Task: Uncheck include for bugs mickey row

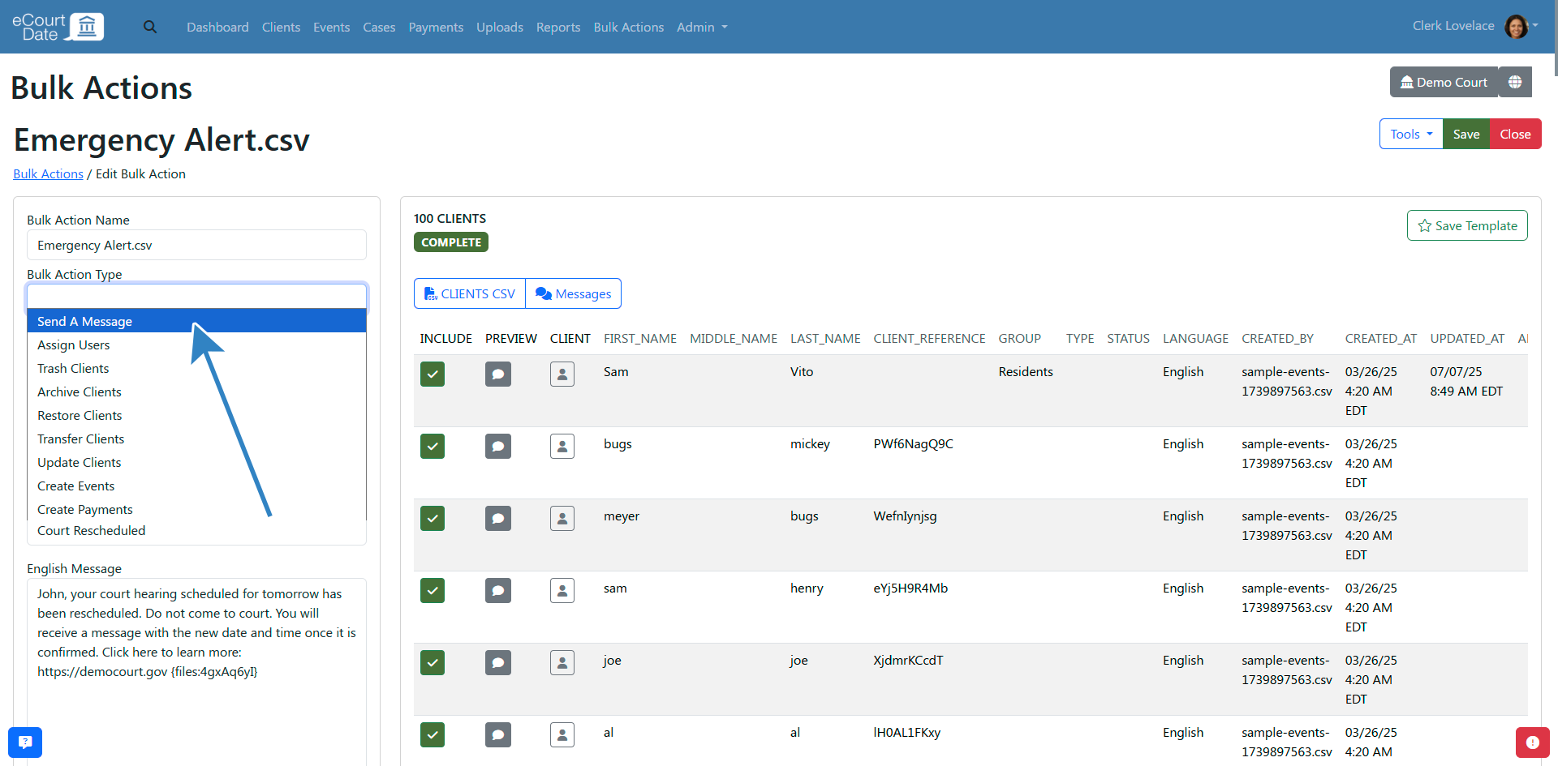Action: 433,446
